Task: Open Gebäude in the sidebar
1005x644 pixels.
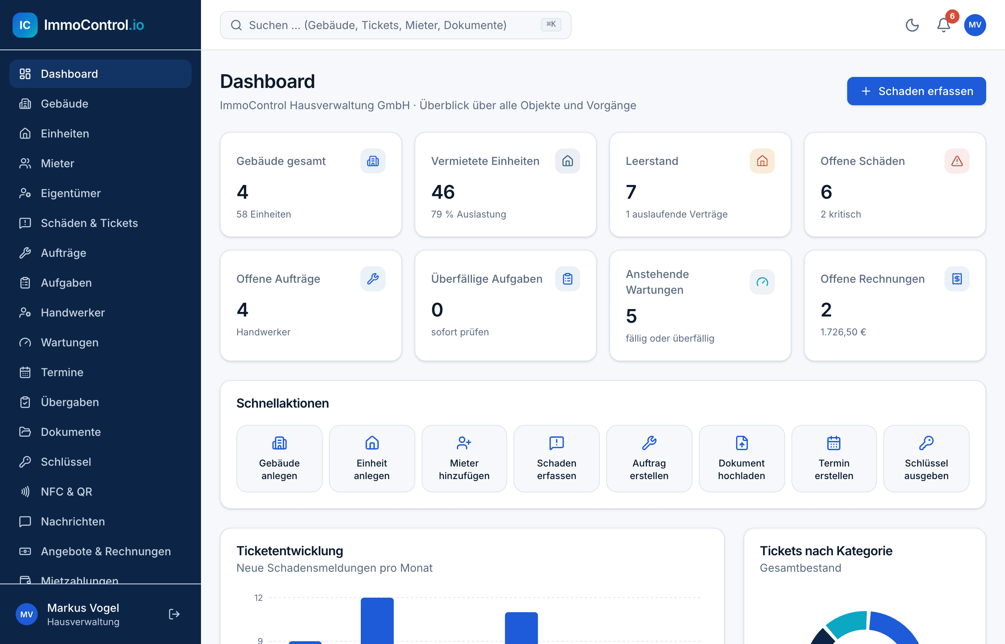Action: click(100, 104)
